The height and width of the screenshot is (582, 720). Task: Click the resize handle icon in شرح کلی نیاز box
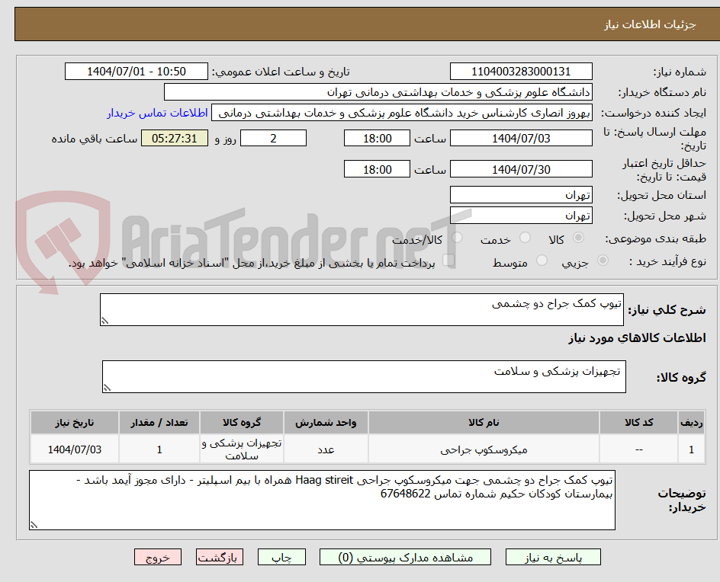coord(104,320)
